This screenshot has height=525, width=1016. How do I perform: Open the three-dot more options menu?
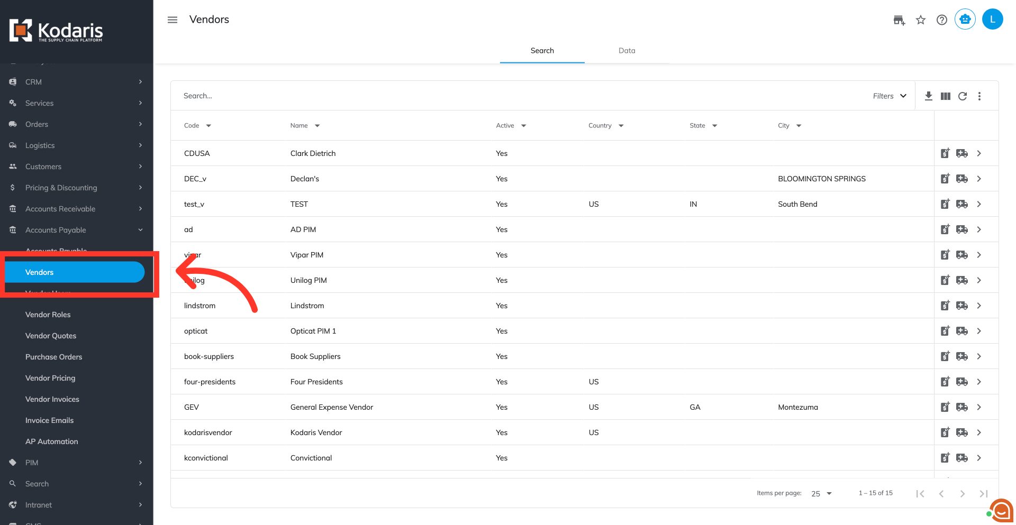(979, 96)
